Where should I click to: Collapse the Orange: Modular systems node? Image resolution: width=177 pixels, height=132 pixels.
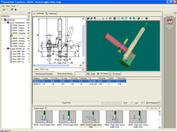click(6, 49)
